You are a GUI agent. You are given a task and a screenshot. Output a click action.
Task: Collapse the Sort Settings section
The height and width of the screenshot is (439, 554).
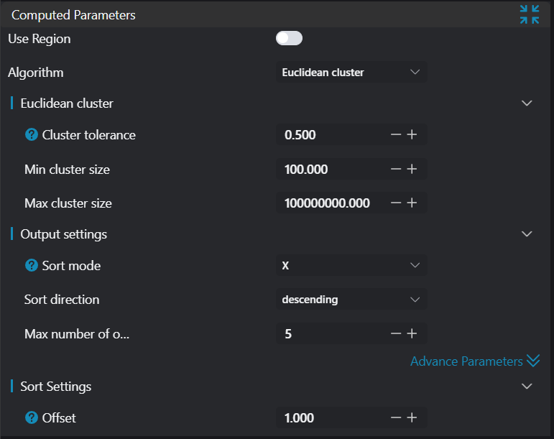[x=527, y=387]
